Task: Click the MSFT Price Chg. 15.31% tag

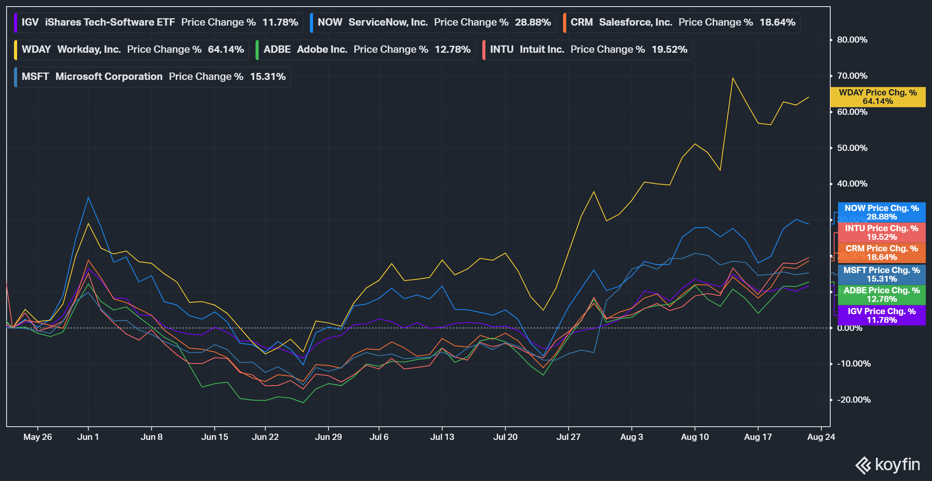Action: click(x=882, y=275)
